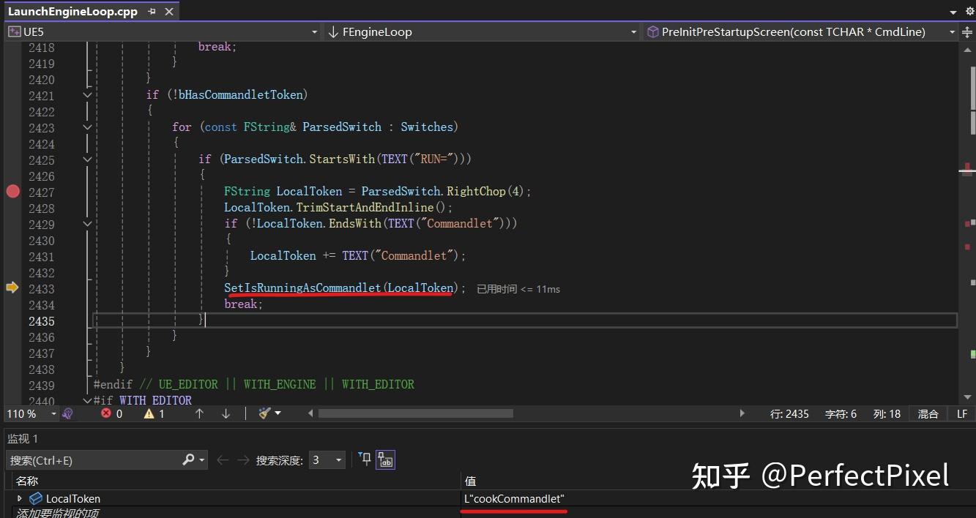The image size is (976, 518).
Task: Click the 监视 1 panel tab
Action: (x=22, y=438)
